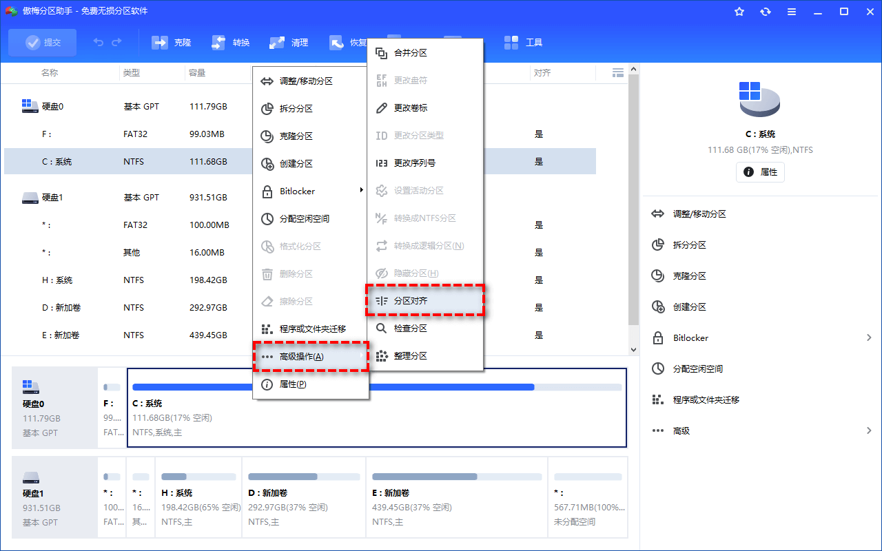Open the hamburger menu in the title bar
This screenshot has height=551, width=882.
pos(792,11)
